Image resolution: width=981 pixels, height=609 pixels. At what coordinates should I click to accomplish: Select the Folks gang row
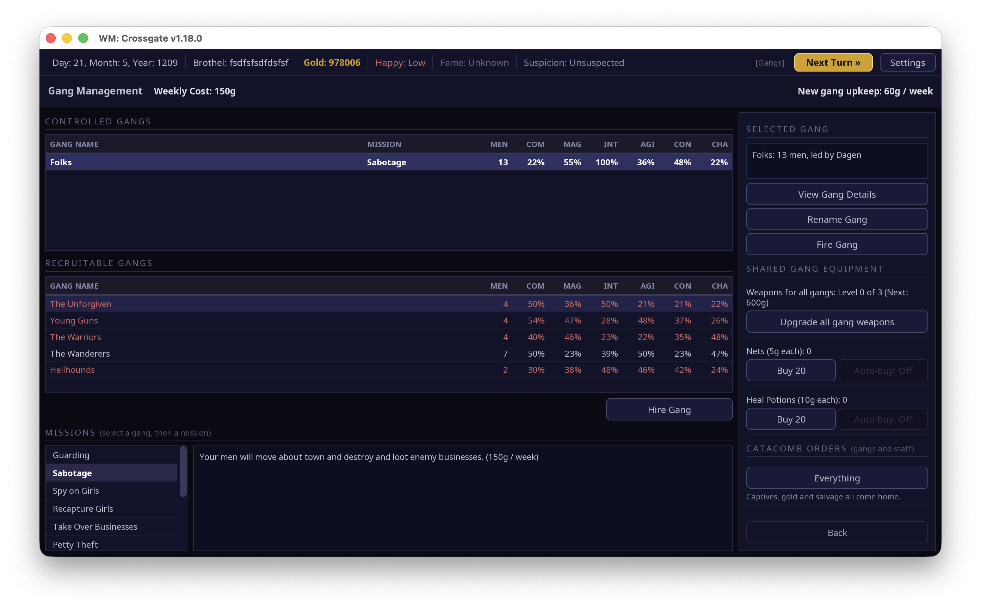389,162
